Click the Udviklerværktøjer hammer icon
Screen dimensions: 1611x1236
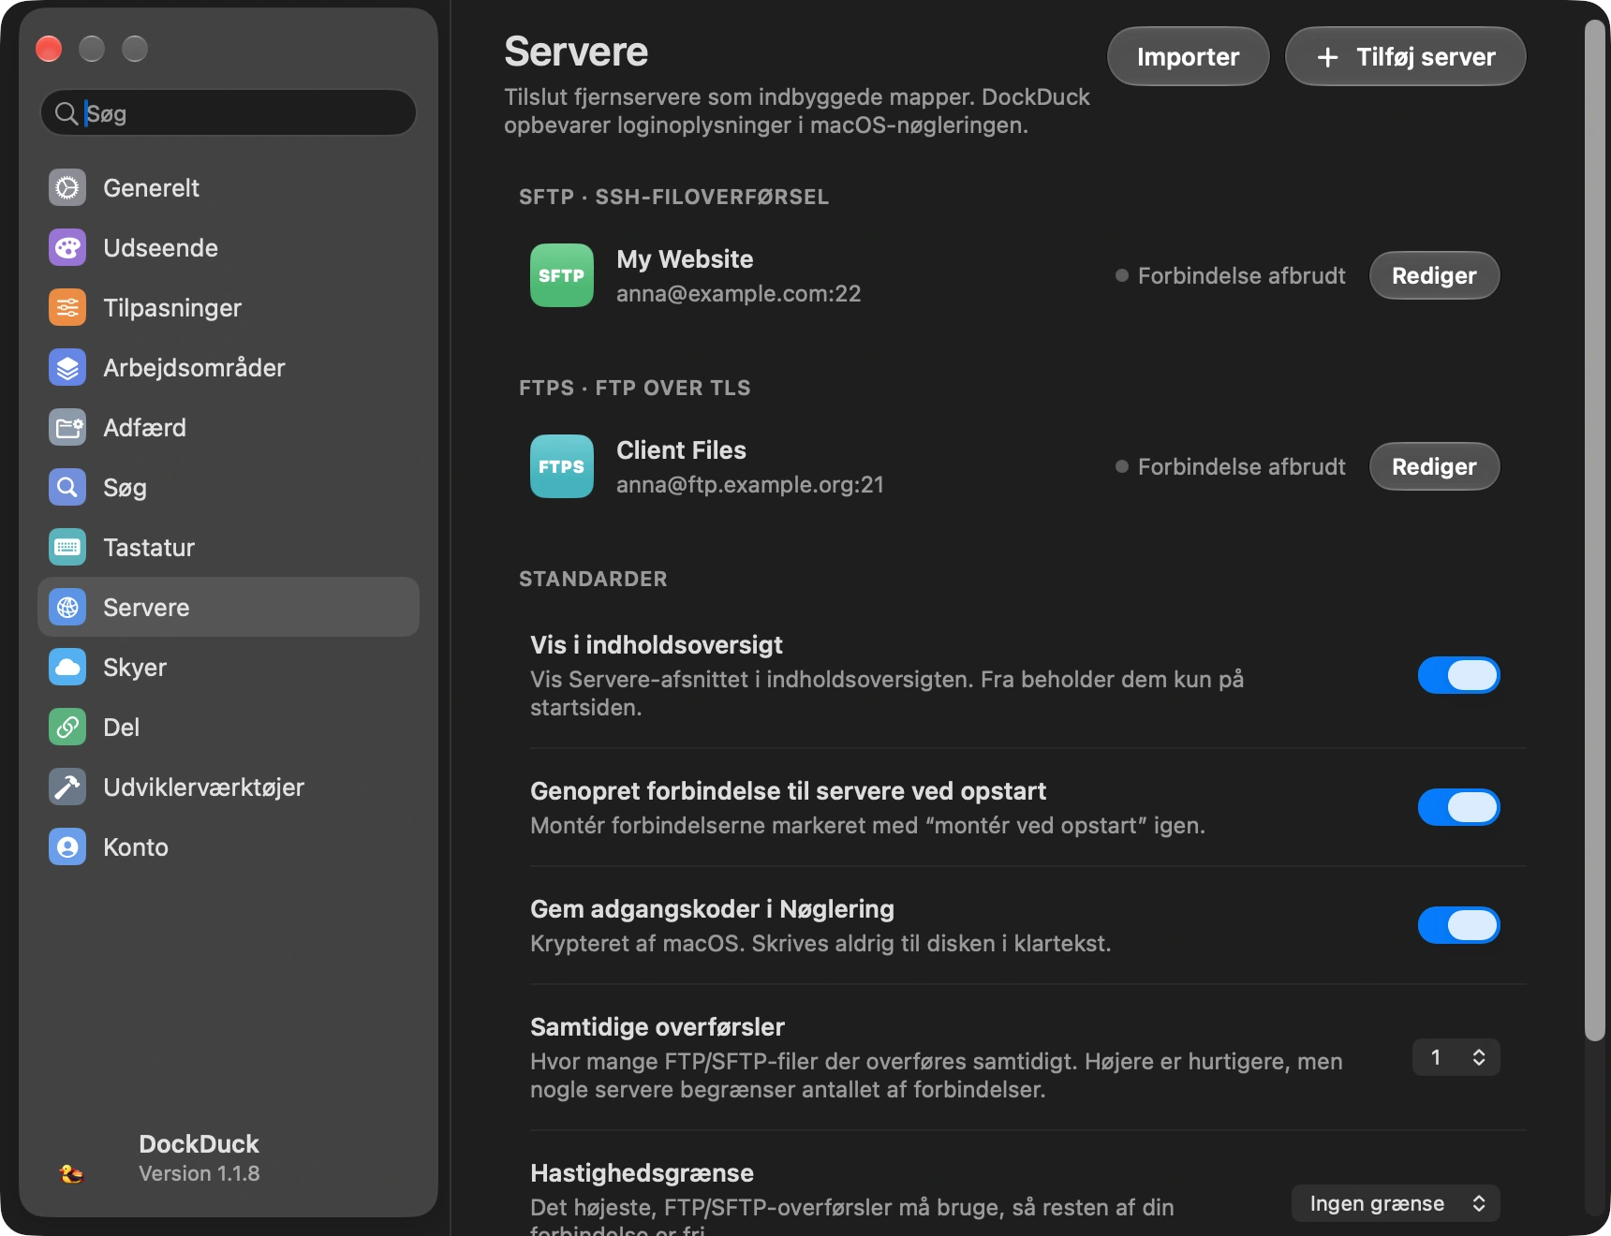click(67, 787)
